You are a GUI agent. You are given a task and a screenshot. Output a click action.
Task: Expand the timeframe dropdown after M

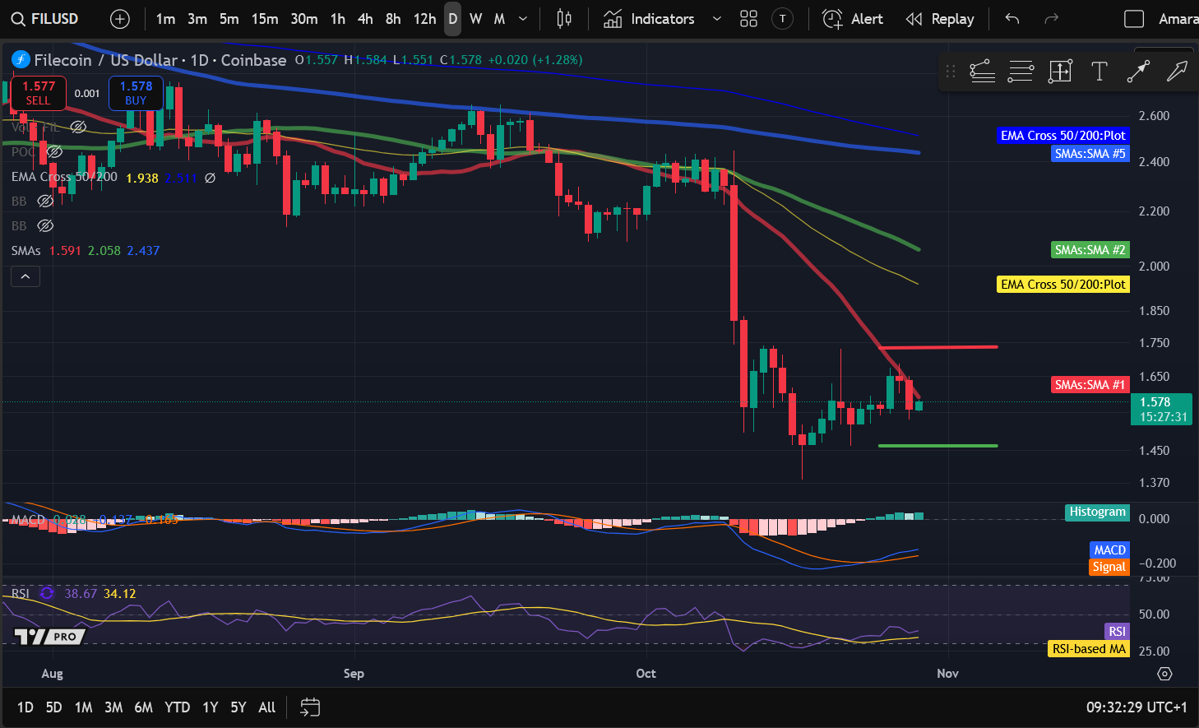tap(521, 18)
